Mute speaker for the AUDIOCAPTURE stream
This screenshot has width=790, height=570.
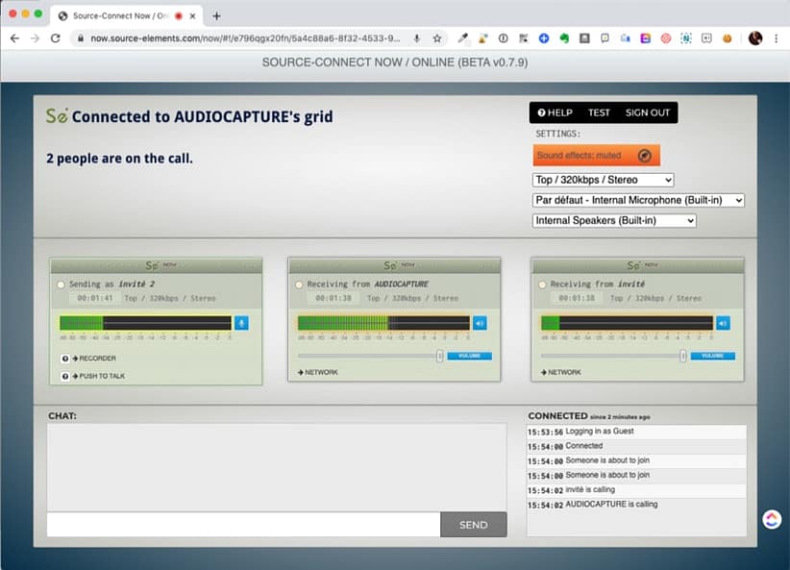480,323
